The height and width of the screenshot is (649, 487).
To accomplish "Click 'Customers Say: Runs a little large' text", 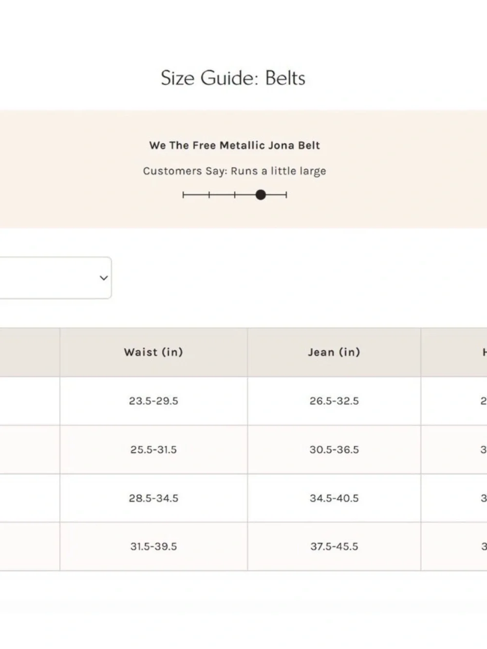I will tap(235, 171).
